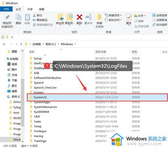Open the Customize Quick Access Toolbar dropdown
The height and width of the screenshot is (148, 168).
pos(12,37)
